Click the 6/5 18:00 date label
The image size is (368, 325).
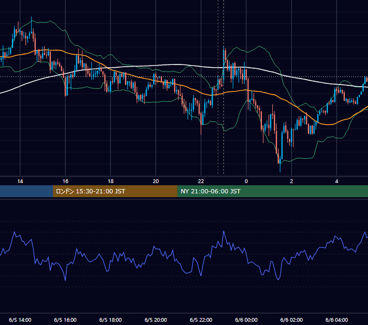pyautogui.click(x=110, y=320)
